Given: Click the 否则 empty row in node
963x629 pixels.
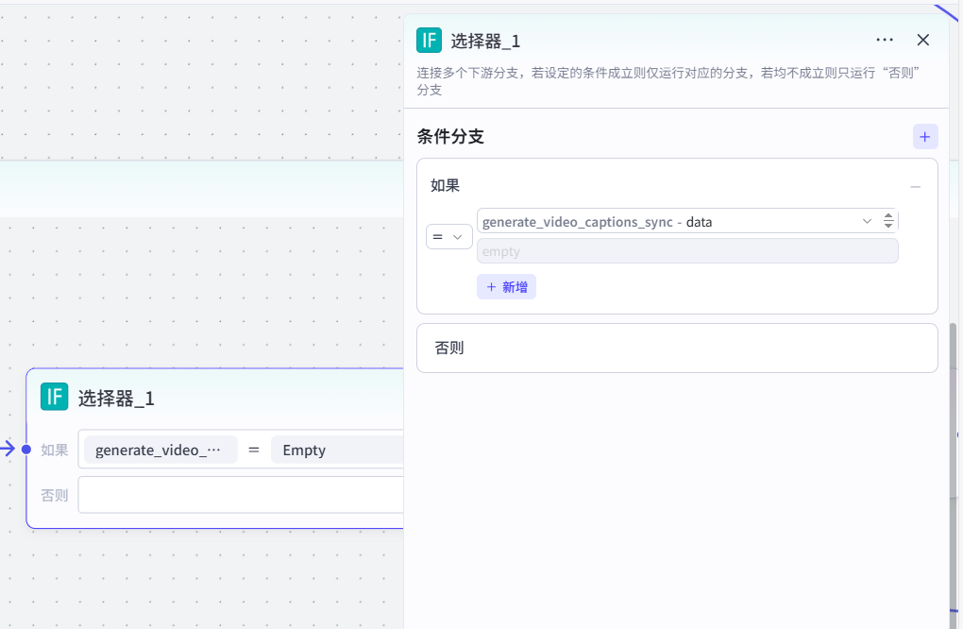Looking at the screenshot, I should 241,495.
